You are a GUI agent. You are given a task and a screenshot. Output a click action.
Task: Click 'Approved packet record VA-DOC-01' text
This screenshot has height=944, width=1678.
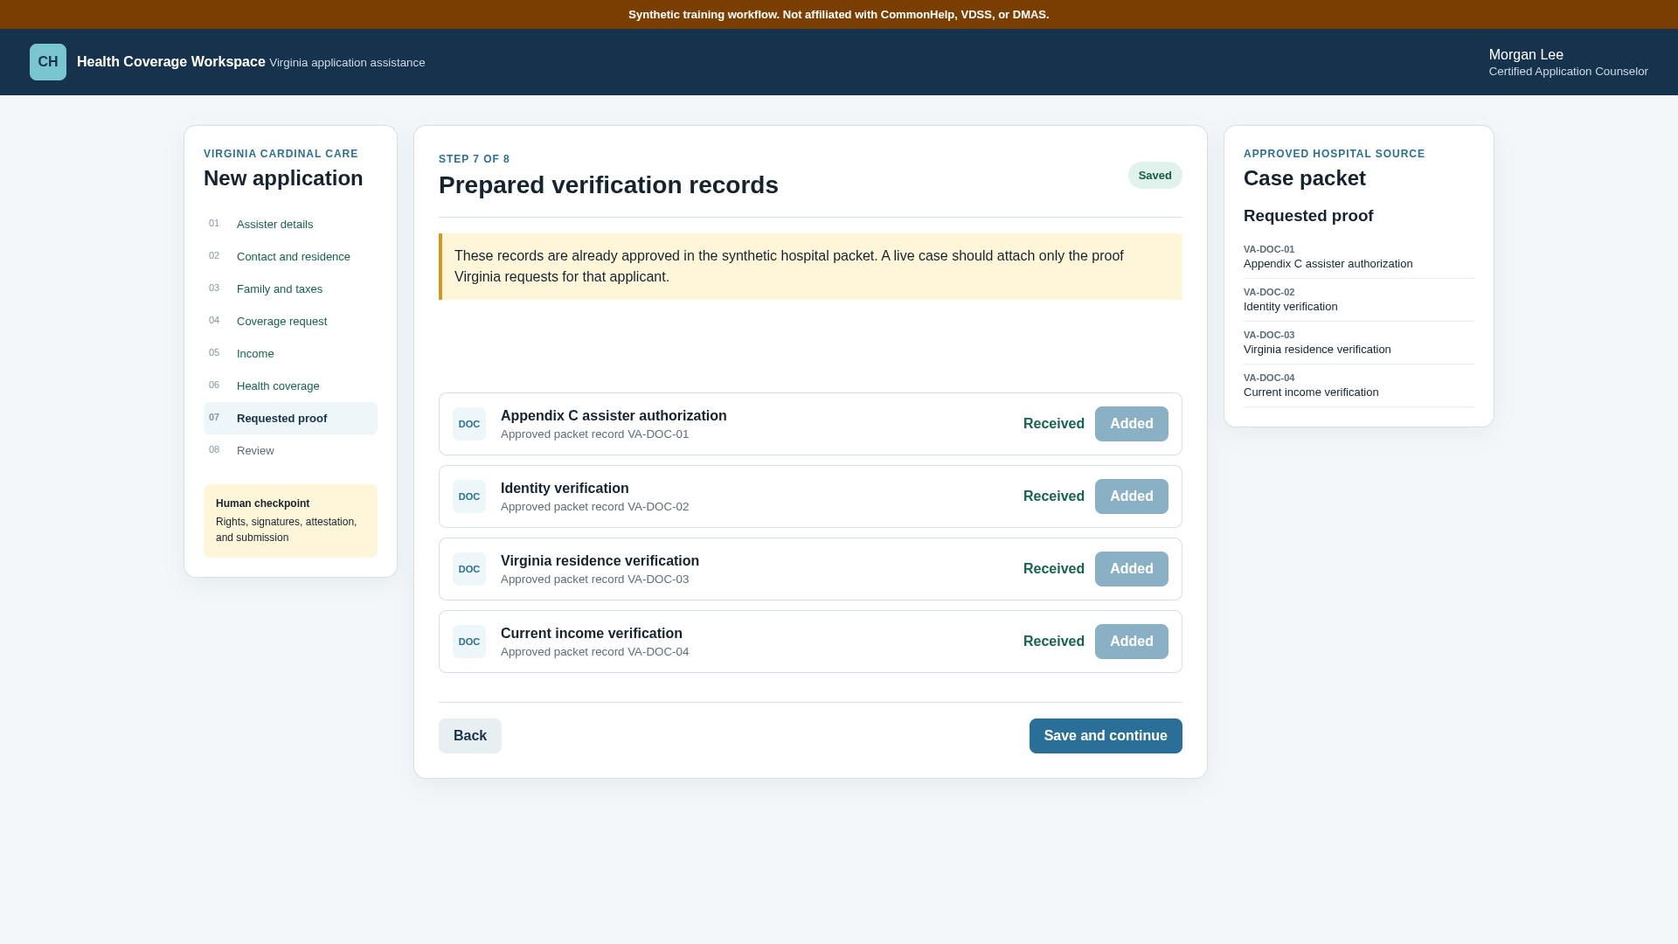(x=594, y=434)
